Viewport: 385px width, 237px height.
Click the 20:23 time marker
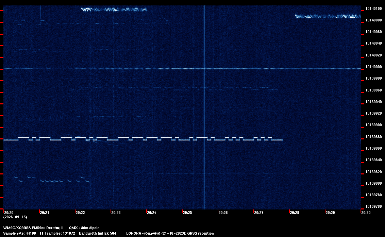(116, 213)
